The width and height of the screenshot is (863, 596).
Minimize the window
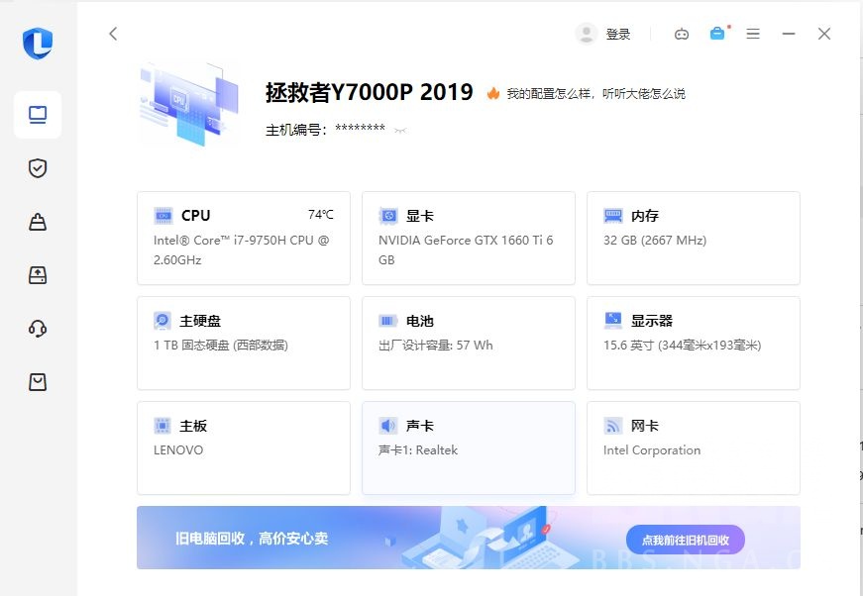click(x=789, y=34)
